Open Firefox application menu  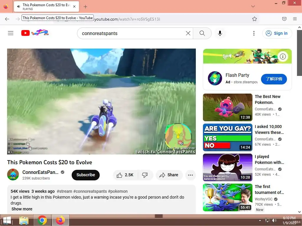(x=295, y=19)
